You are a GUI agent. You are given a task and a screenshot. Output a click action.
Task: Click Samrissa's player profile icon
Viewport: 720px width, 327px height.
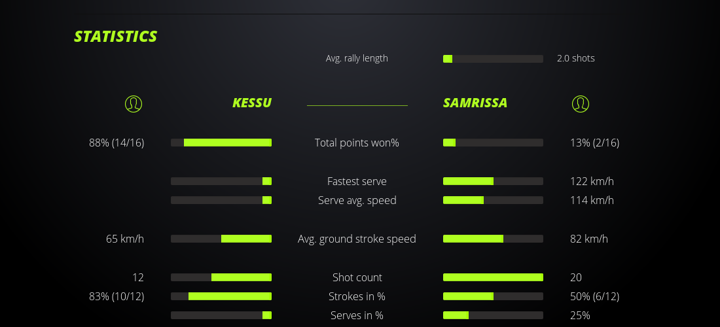(580, 103)
